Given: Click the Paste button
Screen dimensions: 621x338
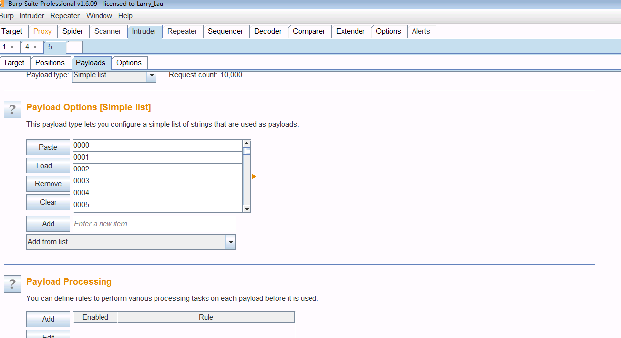Looking at the screenshot, I should click(x=48, y=147).
